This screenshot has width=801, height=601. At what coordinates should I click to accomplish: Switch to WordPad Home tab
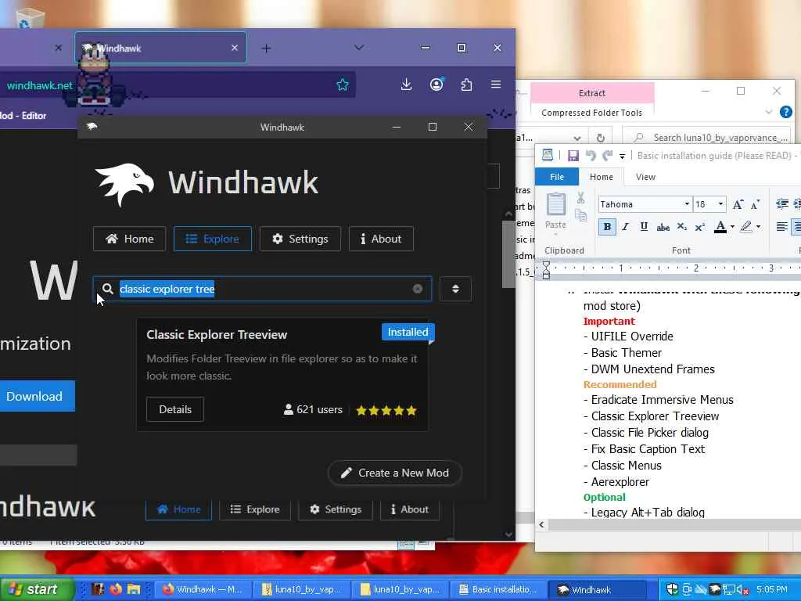[x=602, y=177]
